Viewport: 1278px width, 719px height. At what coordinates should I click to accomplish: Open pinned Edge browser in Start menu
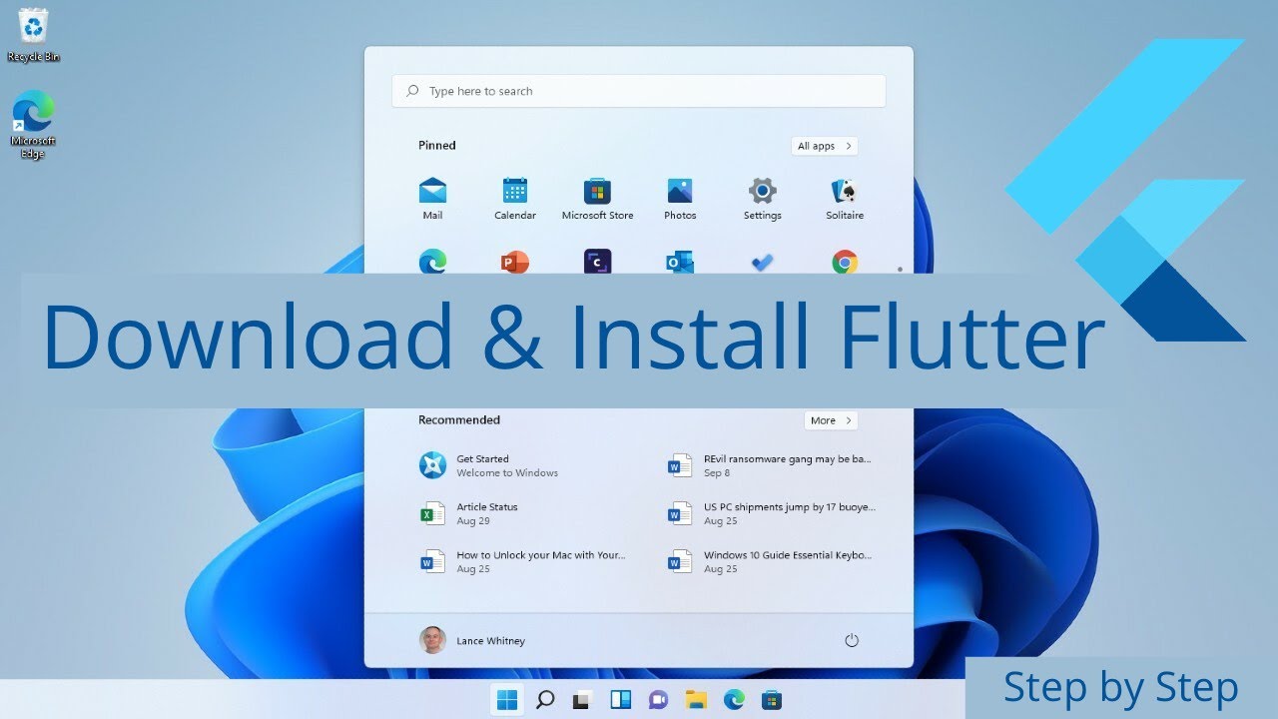click(x=432, y=262)
